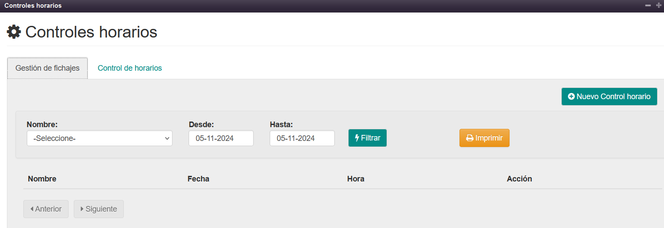Viewport: 664px width, 228px height.
Task: Click the large Controles horarios page heading
Action: click(91, 32)
